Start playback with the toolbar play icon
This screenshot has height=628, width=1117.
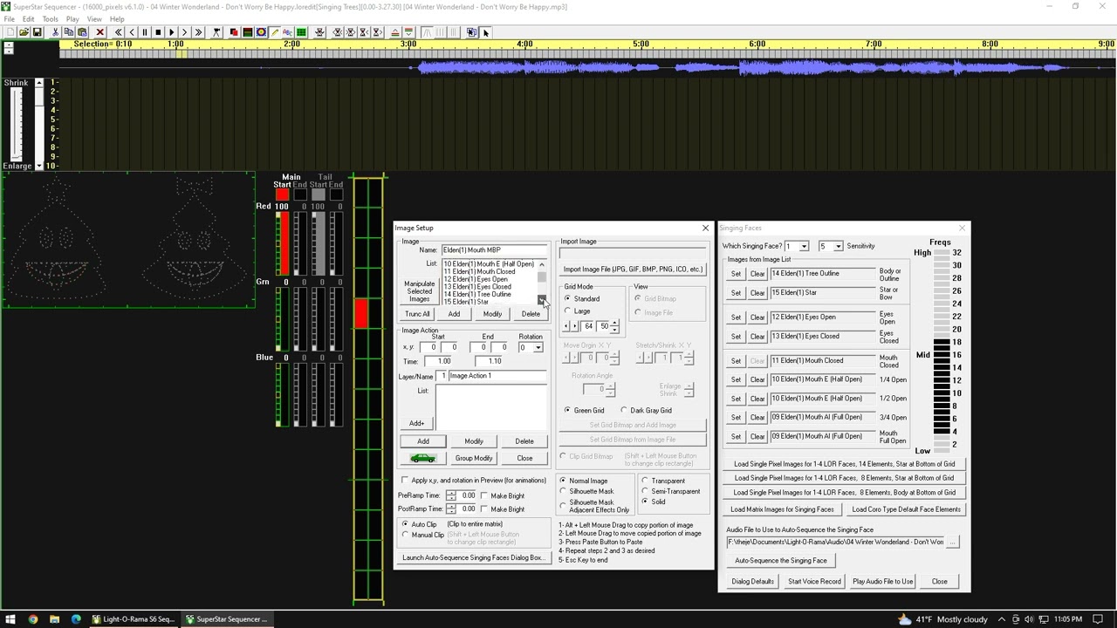point(171,32)
